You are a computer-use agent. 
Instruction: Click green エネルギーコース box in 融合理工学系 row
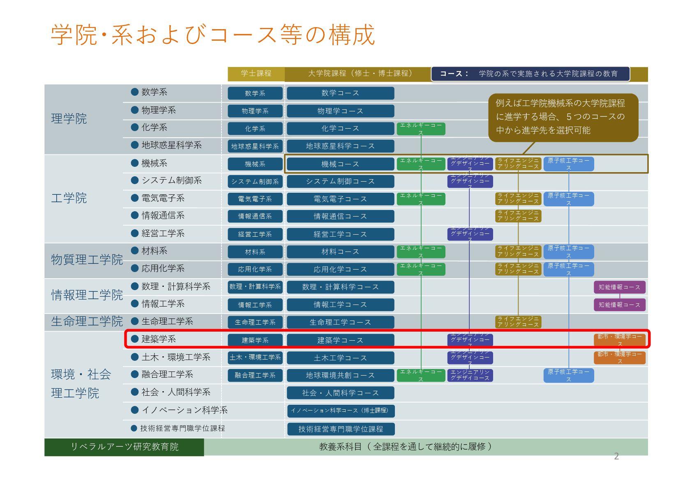click(421, 375)
